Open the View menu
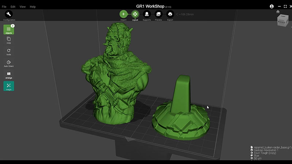 pos(23,7)
